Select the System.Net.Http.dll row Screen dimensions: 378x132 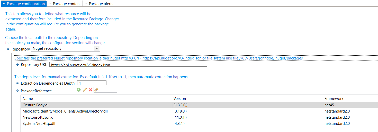coord(39,124)
